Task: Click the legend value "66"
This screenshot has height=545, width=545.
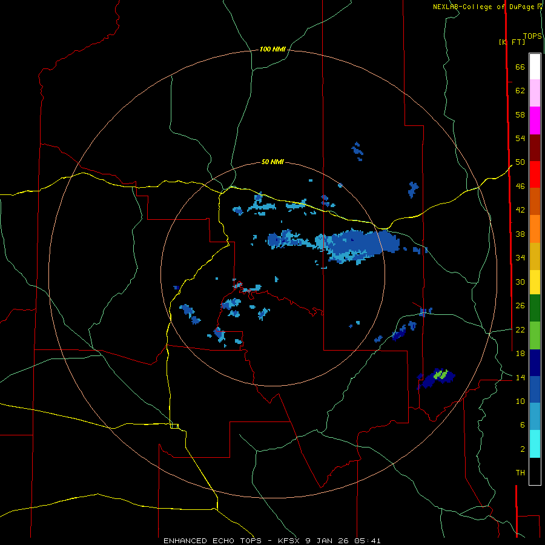Action: coord(520,67)
